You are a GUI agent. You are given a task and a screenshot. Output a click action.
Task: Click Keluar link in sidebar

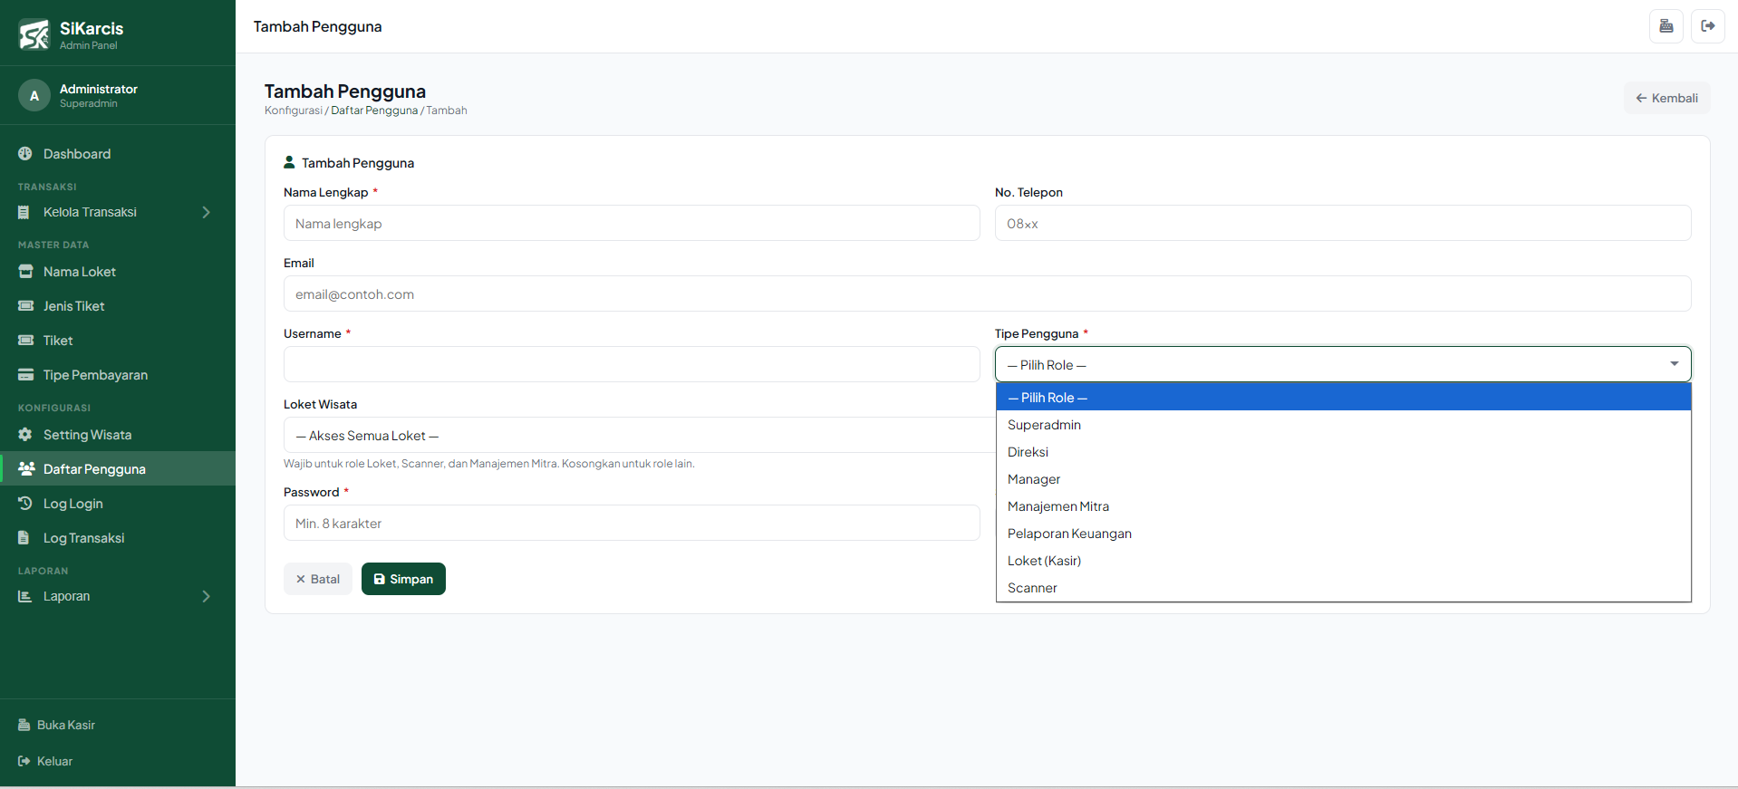pos(54,761)
